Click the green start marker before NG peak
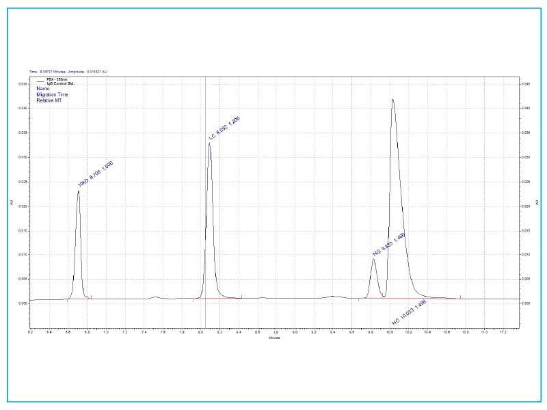This screenshot has width=547, height=410. pyautogui.click(x=358, y=300)
